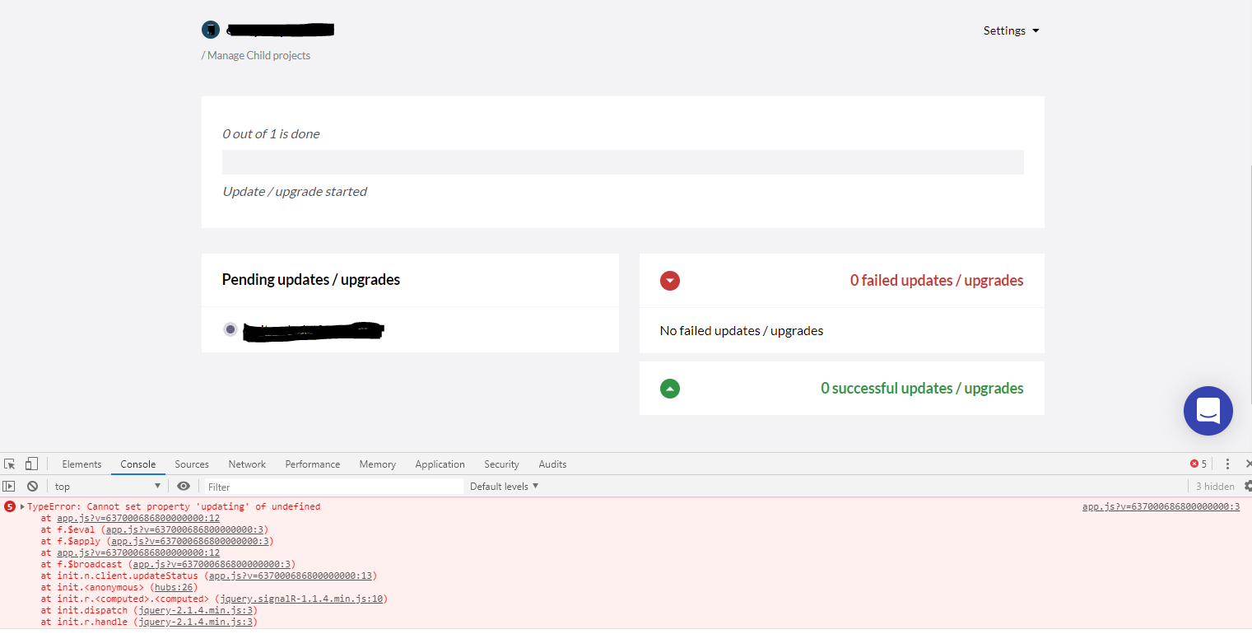Click the clear console icon
1252x634 pixels.
pyautogui.click(x=32, y=486)
